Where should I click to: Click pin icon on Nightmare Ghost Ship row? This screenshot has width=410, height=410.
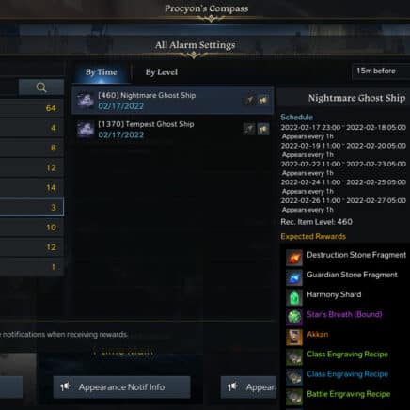(x=249, y=101)
